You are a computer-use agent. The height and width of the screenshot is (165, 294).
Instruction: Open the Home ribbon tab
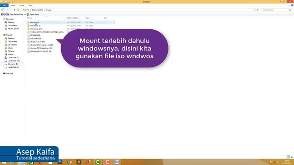point(13,5)
